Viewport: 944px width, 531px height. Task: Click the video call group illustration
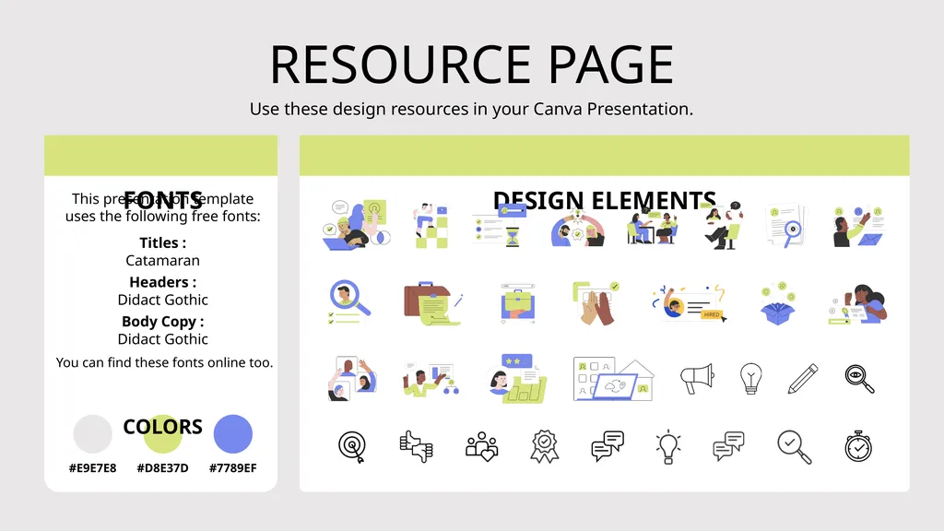pyautogui.click(x=352, y=379)
